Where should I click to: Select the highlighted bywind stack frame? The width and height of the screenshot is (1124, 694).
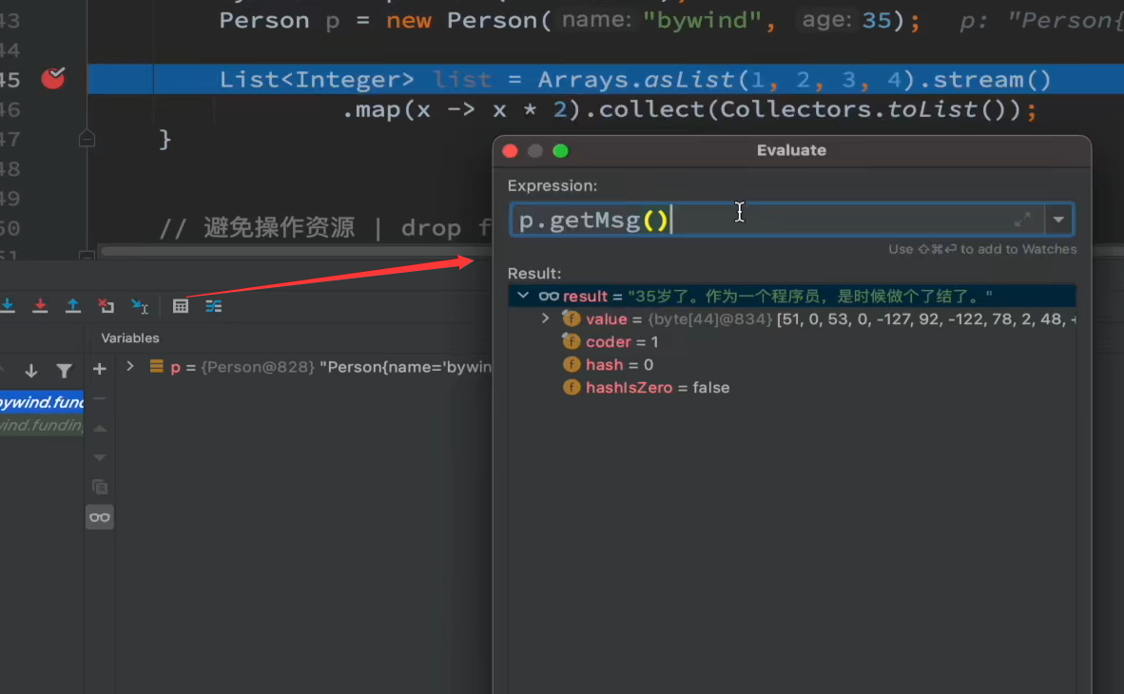(x=42, y=402)
